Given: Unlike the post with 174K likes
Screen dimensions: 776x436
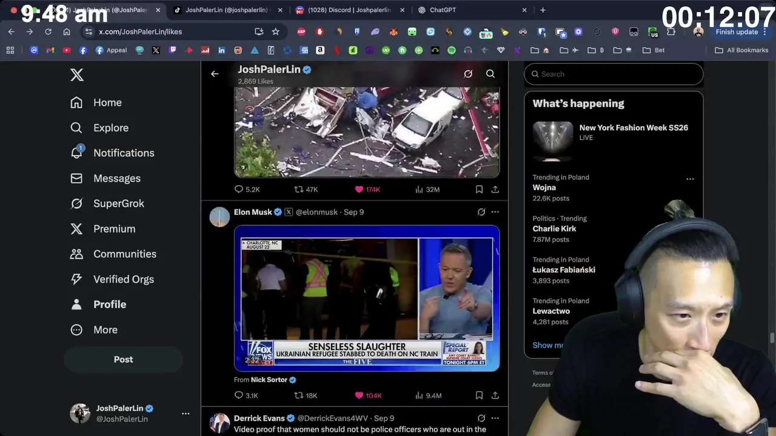Looking at the screenshot, I should pos(367,190).
